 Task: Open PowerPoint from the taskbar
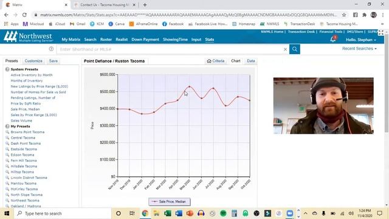click(190, 214)
